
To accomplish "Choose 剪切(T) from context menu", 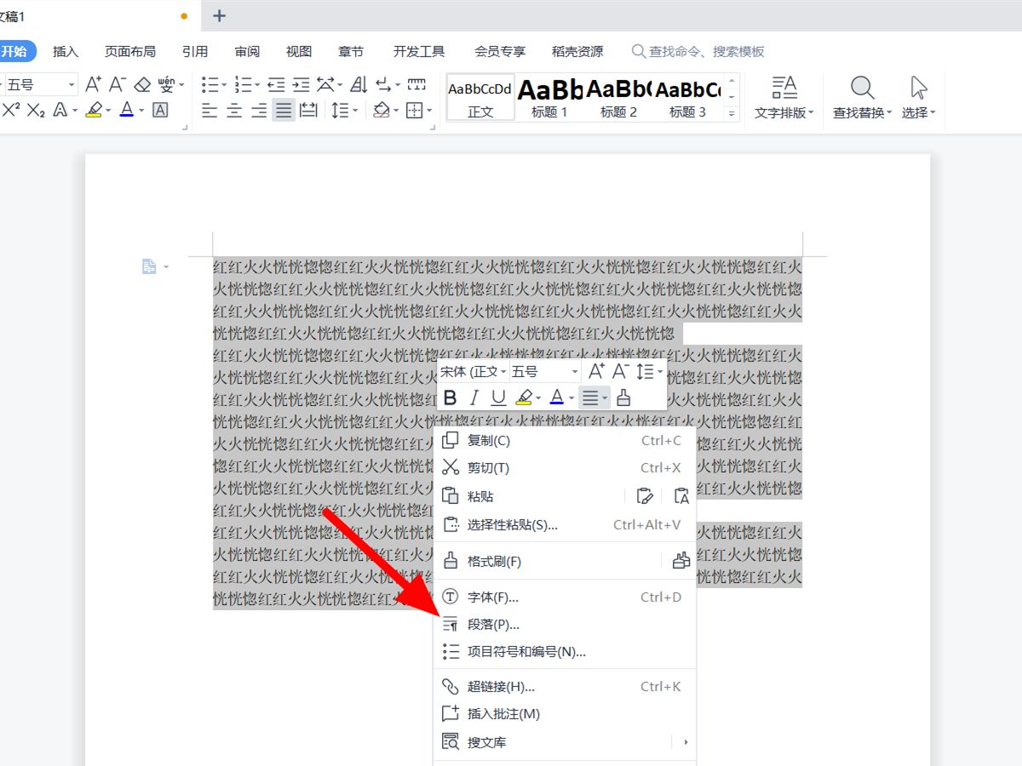I will click(565, 467).
